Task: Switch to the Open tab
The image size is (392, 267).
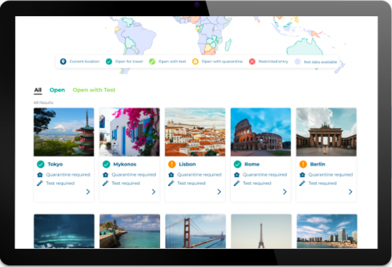Action: (x=57, y=90)
